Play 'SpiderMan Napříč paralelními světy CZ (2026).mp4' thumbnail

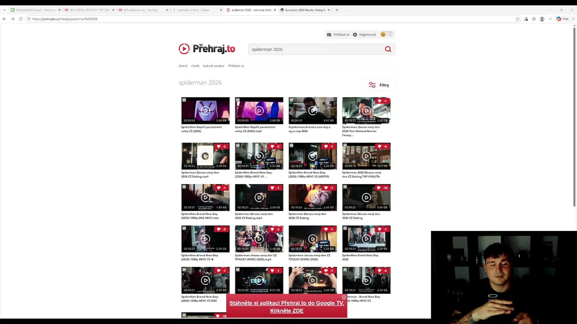259,111
